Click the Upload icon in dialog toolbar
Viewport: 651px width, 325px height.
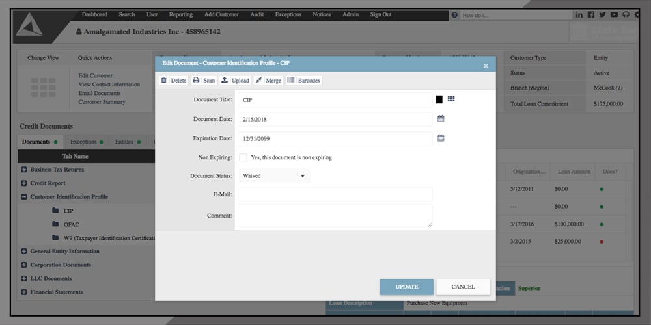pyautogui.click(x=225, y=81)
